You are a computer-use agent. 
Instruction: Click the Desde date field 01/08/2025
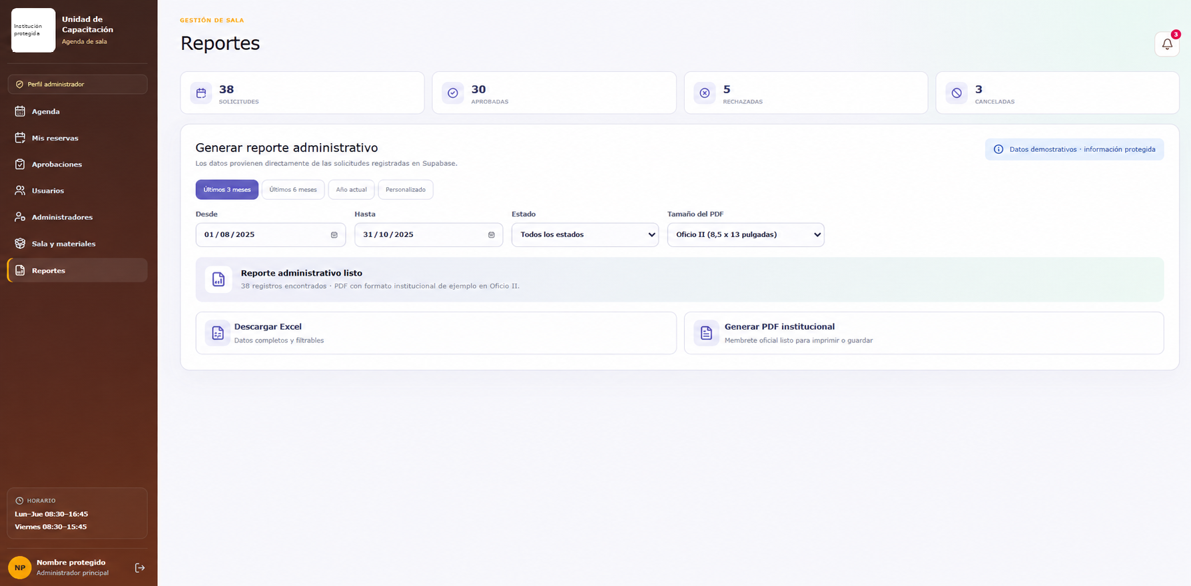270,235
